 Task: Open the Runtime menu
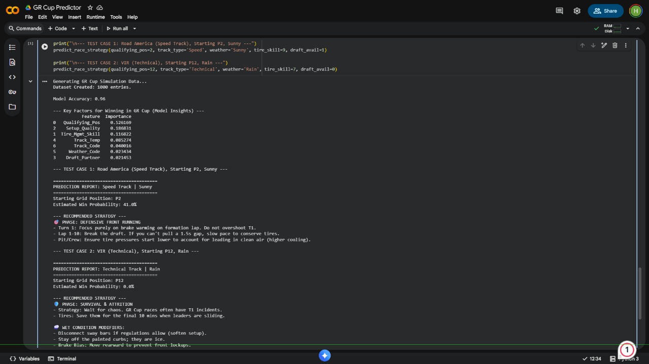coord(96,17)
